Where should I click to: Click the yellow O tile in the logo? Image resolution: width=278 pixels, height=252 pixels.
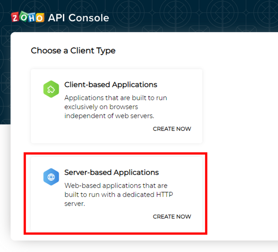[x=40, y=18]
